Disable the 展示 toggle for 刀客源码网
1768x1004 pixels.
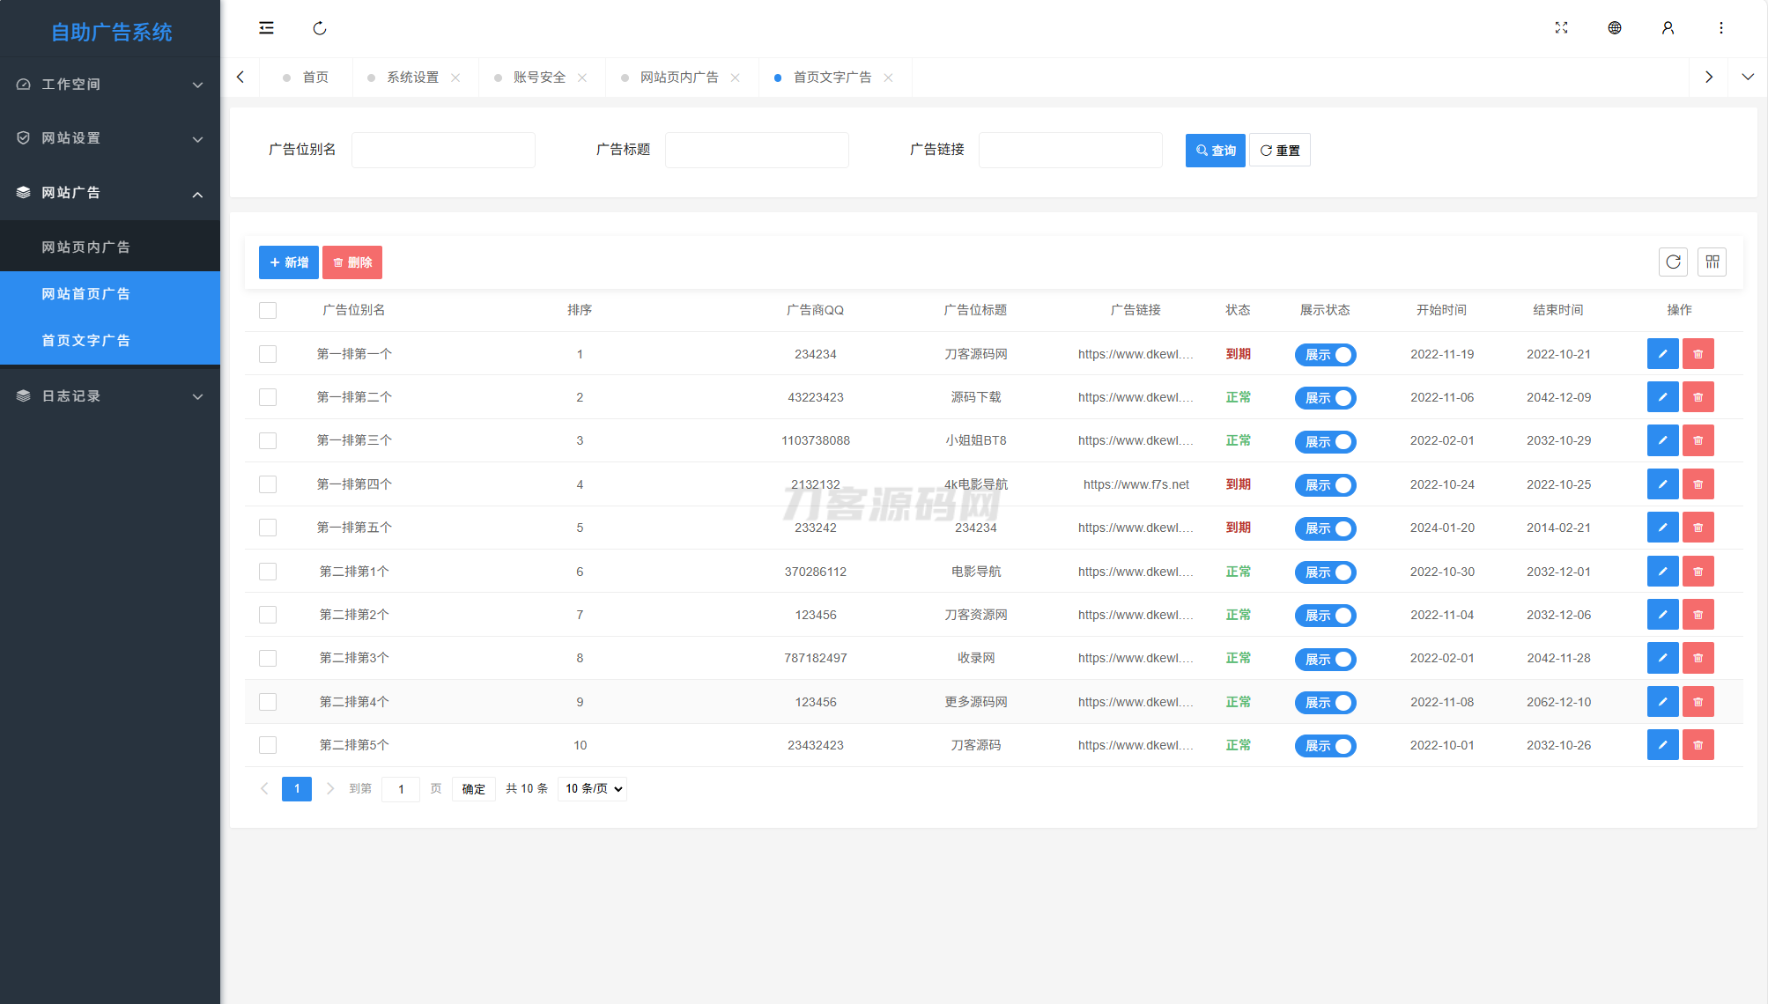click(x=1325, y=354)
